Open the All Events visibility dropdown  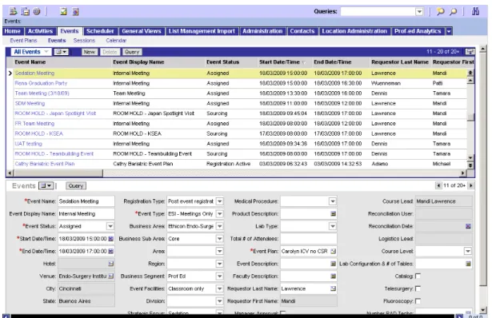(x=46, y=52)
